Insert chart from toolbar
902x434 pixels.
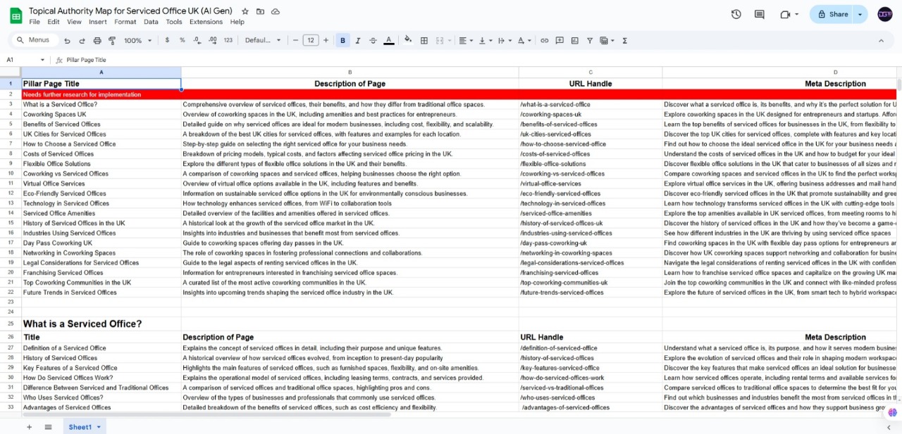[x=575, y=40]
